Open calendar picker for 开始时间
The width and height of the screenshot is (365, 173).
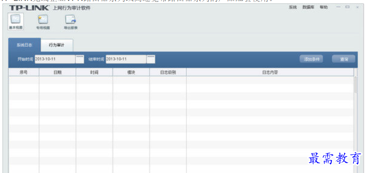80,59
